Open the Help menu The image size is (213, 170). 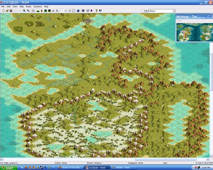coord(46,7)
